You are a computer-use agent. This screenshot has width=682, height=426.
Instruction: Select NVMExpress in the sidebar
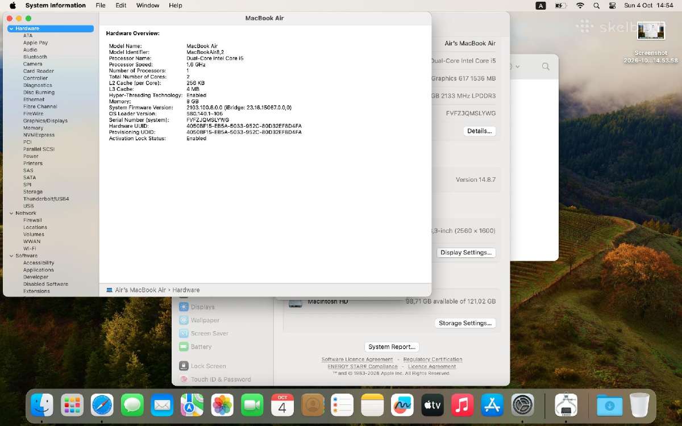click(39, 135)
